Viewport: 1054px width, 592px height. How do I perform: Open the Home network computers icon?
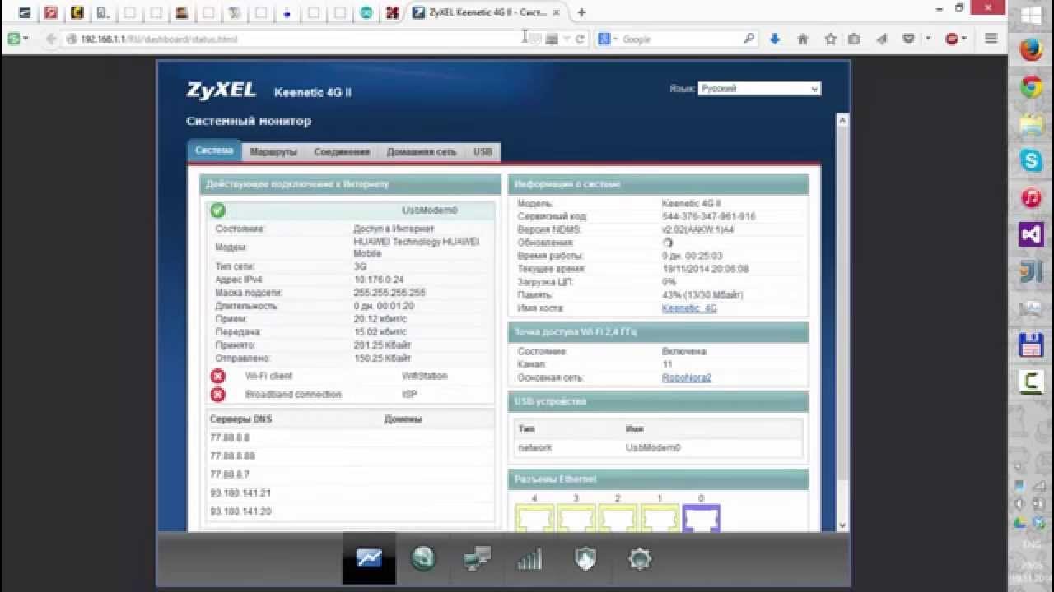478,559
